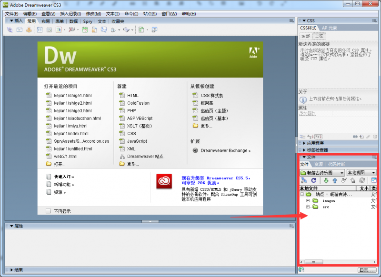Create a new CSS file
Screen dimensions: 381x277
pyautogui.click(x=131, y=134)
